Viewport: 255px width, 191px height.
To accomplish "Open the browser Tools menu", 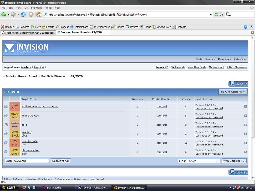I will (x=48, y=8).
